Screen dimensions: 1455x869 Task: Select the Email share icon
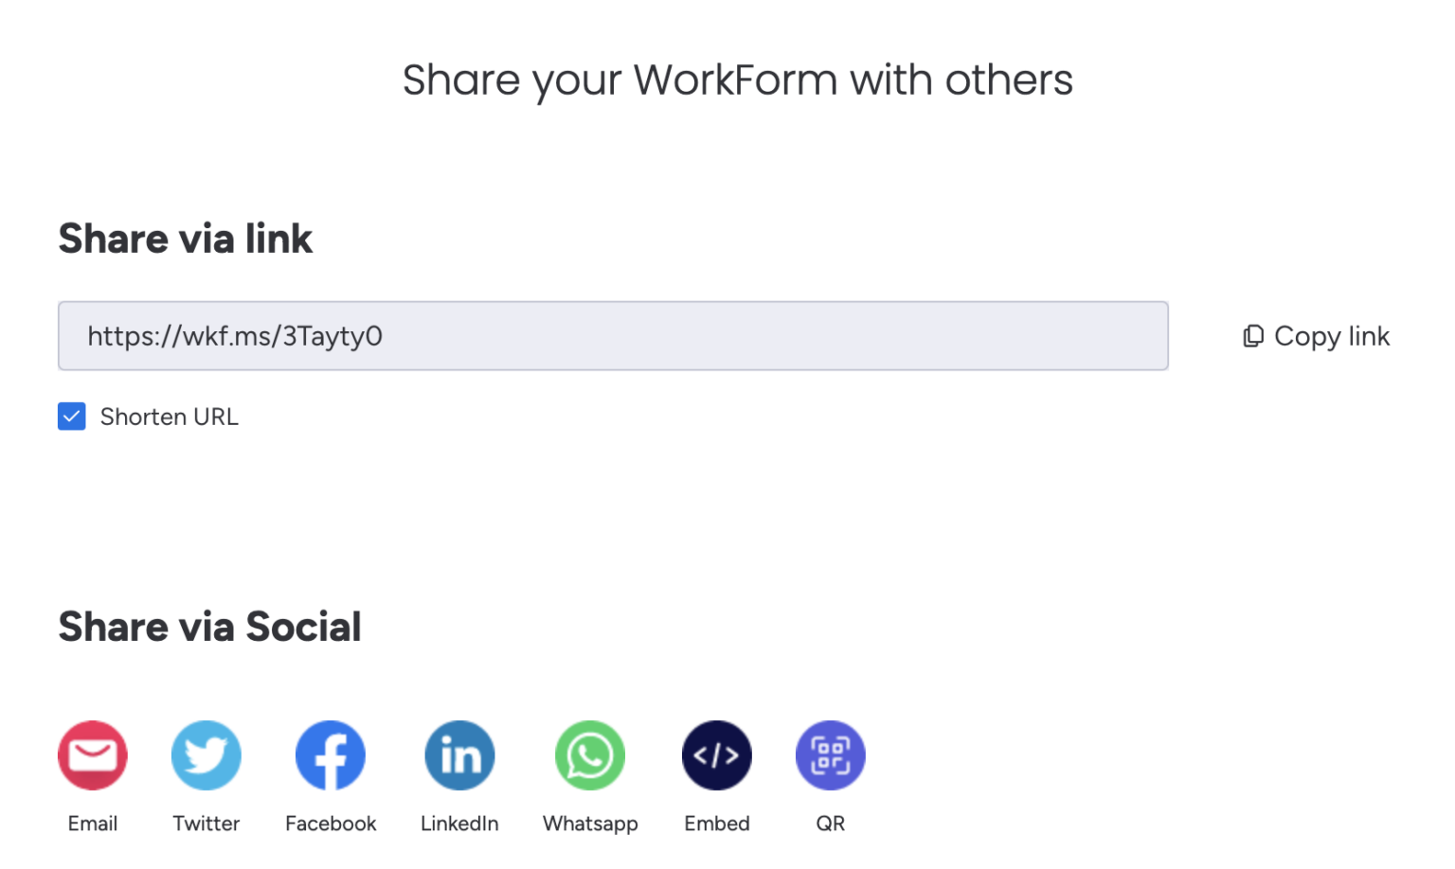point(92,754)
